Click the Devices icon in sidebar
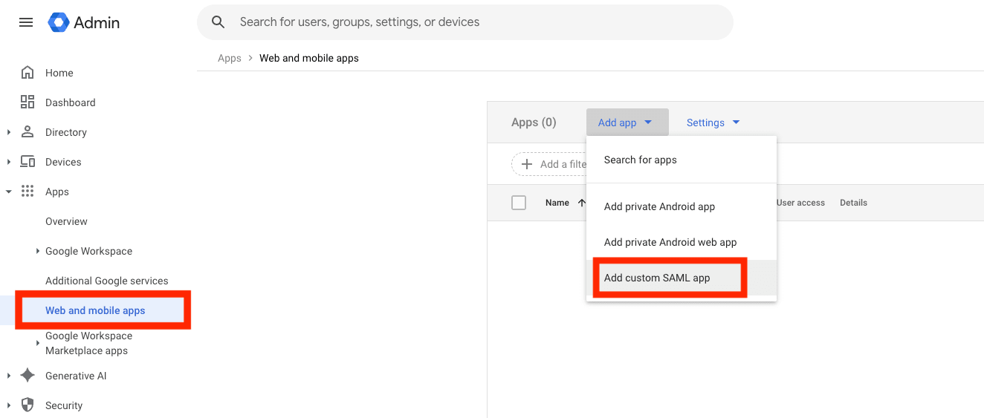This screenshot has width=984, height=418. click(x=27, y=162)
